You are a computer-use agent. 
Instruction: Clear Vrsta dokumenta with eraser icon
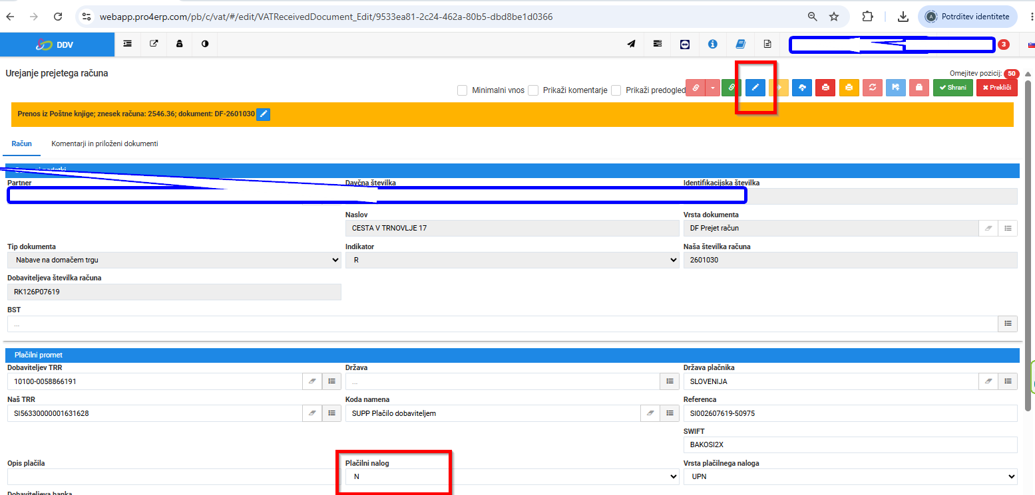click(x=988, y=228)
